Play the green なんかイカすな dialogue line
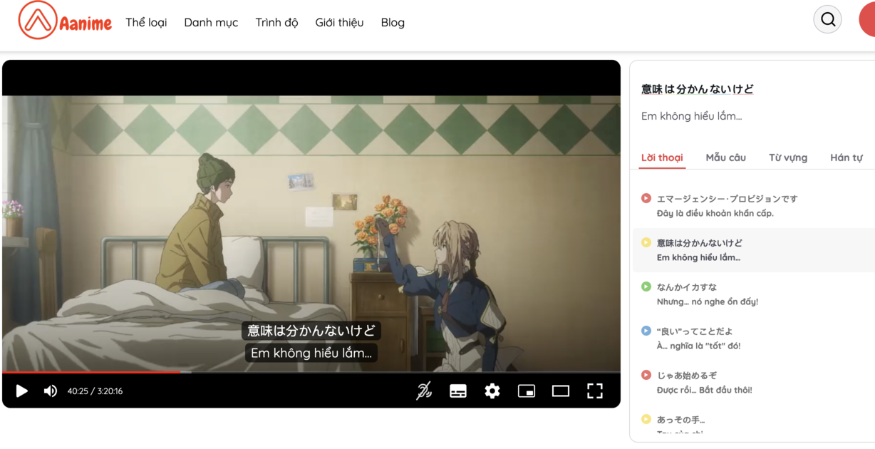The image size is (875, 449). (646, 287)
